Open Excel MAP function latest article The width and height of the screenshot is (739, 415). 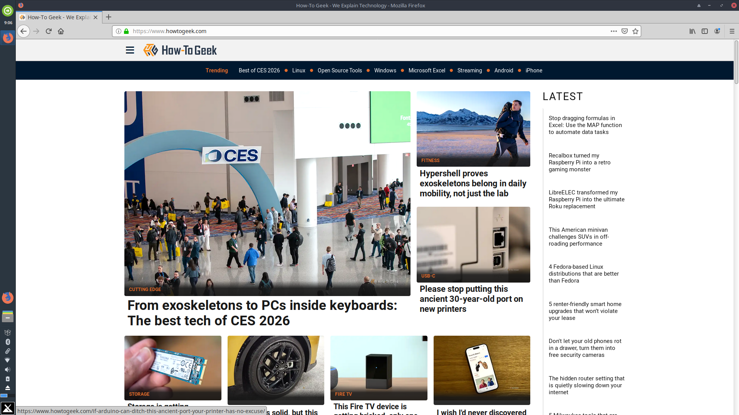[x=585, y=125]
